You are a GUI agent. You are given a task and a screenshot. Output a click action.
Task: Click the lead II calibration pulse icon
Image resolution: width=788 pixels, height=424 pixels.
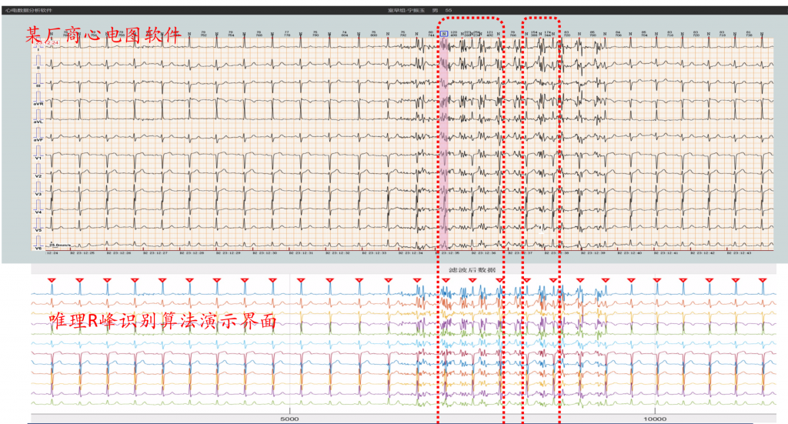[x=38, y=62]
